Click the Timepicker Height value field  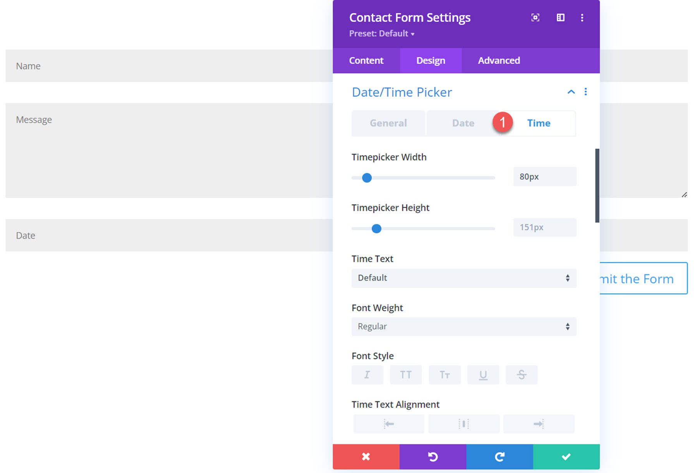[x=544, y=227]
